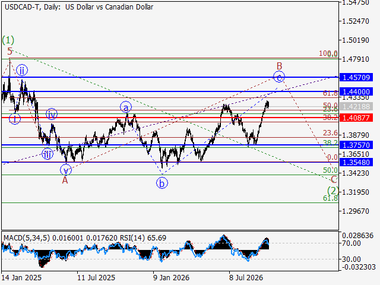This screenshot has height=285, width=380.
Task: Select the circled wave 'c' label
Action: click(x=279, y=77)
